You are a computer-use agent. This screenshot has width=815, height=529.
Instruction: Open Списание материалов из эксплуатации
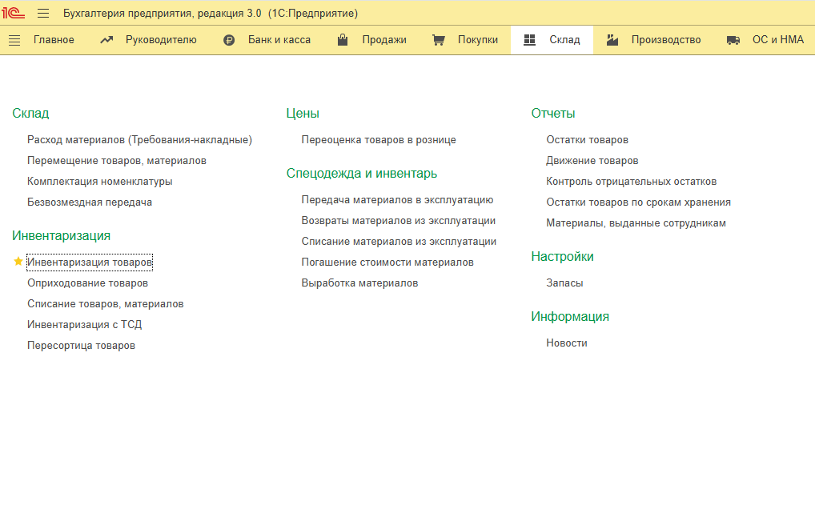point(399,242)
